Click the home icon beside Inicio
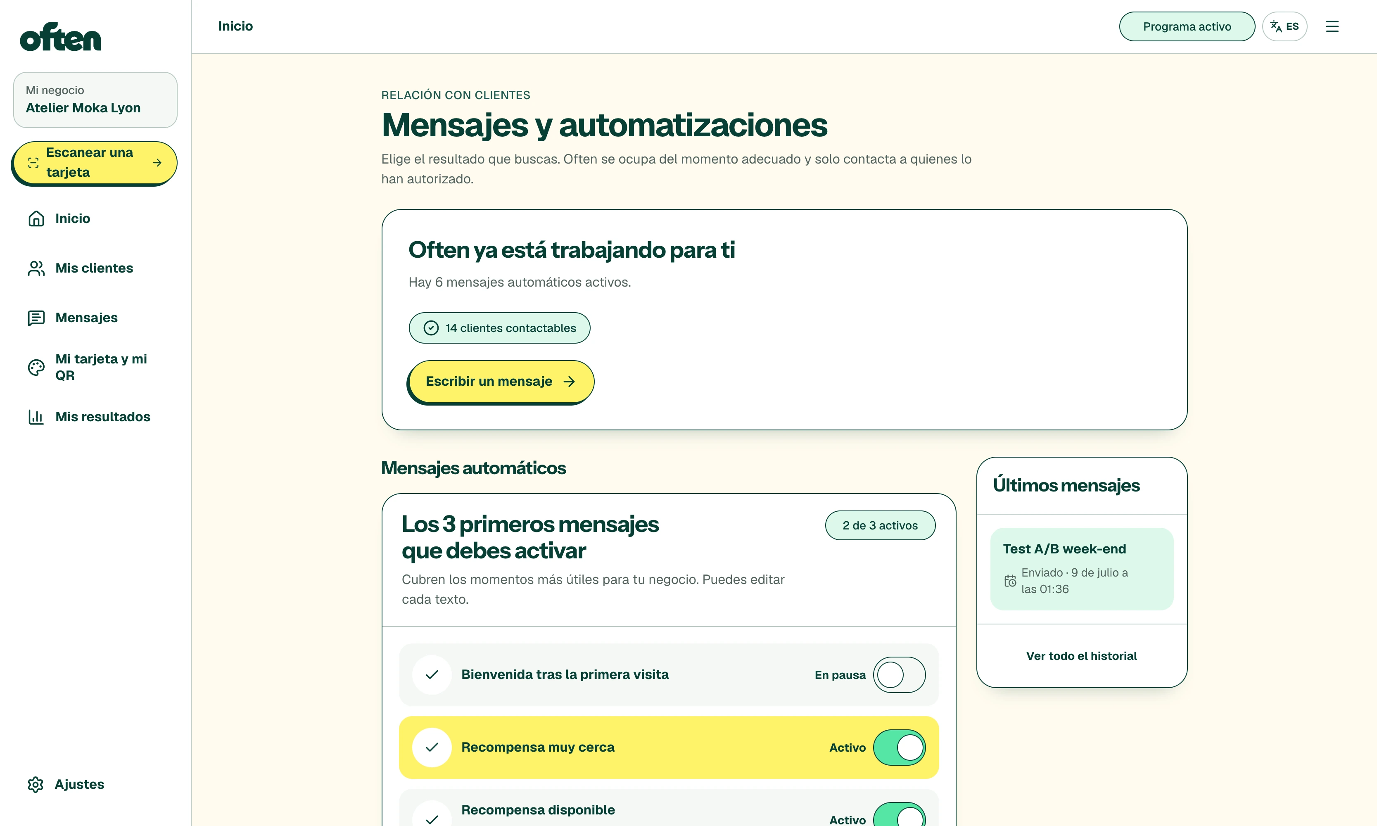 coord(36,219)
